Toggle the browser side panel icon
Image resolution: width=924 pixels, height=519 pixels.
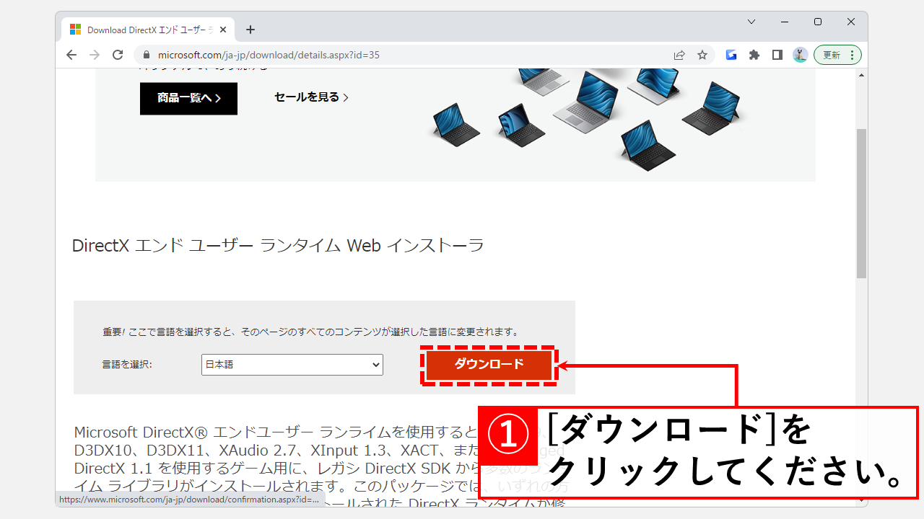(777, 55)
